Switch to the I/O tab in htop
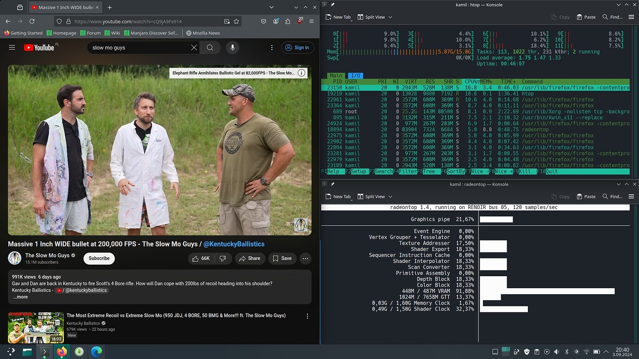Image resolution: width=639 pixels, height=359 pixels. coord(356,75)
